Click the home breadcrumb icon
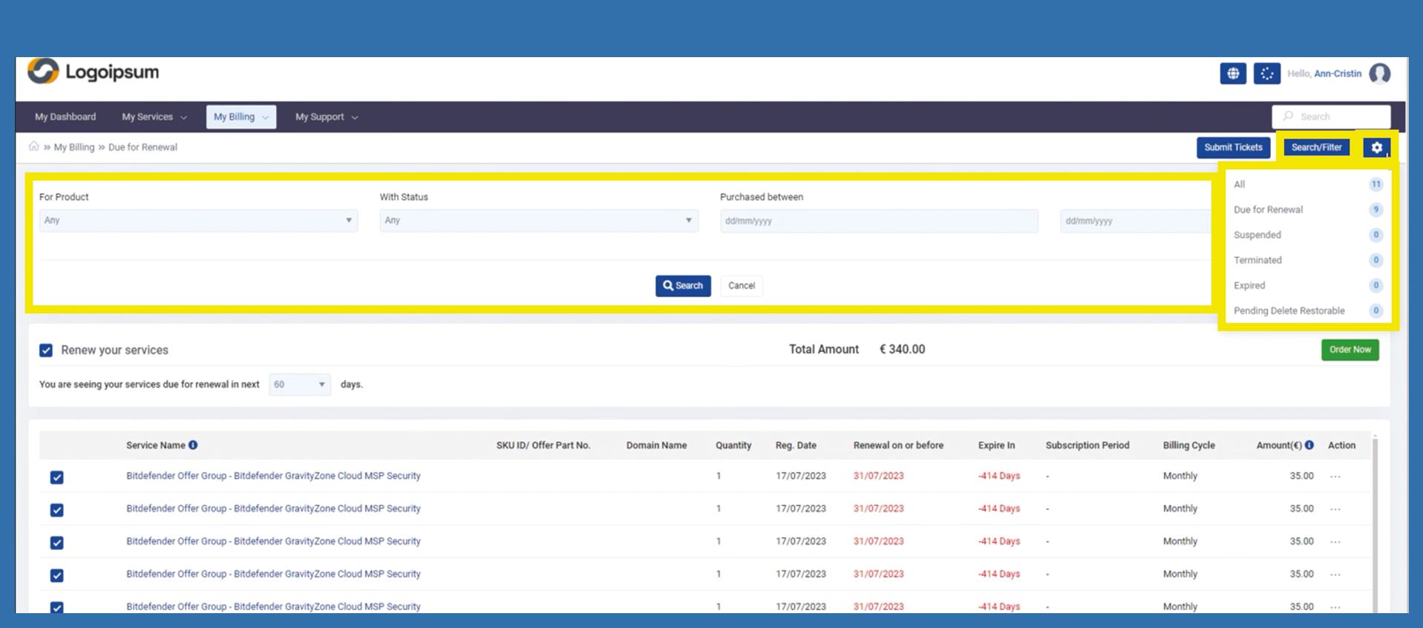The width and height of the screenshot is (1423, 628). [x=33, y=147]
